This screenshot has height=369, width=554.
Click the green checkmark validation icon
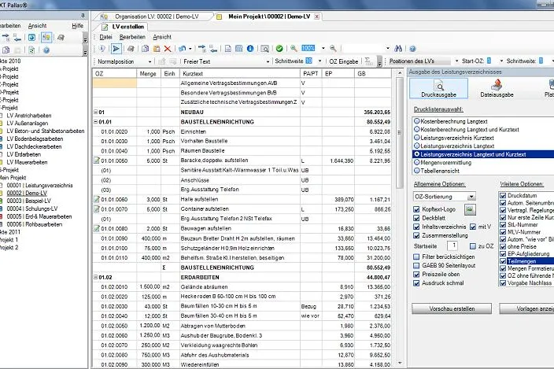coord(279,48)
